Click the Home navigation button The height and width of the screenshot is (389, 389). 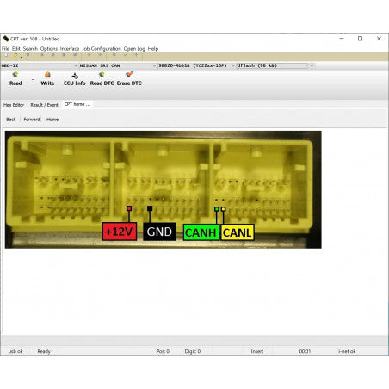pos(52,120)
